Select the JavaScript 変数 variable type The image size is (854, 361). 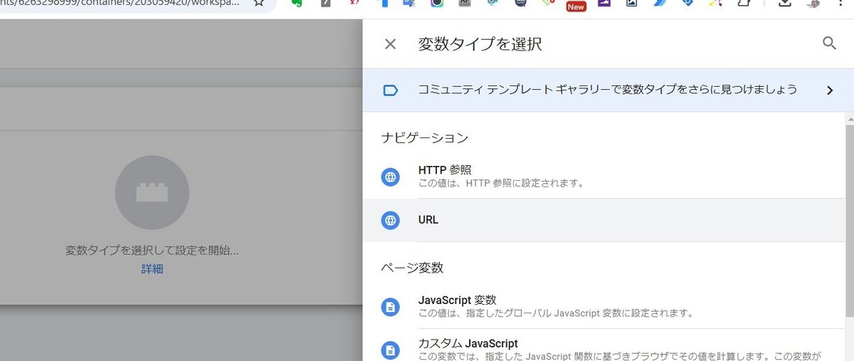(x=603, y=307)
